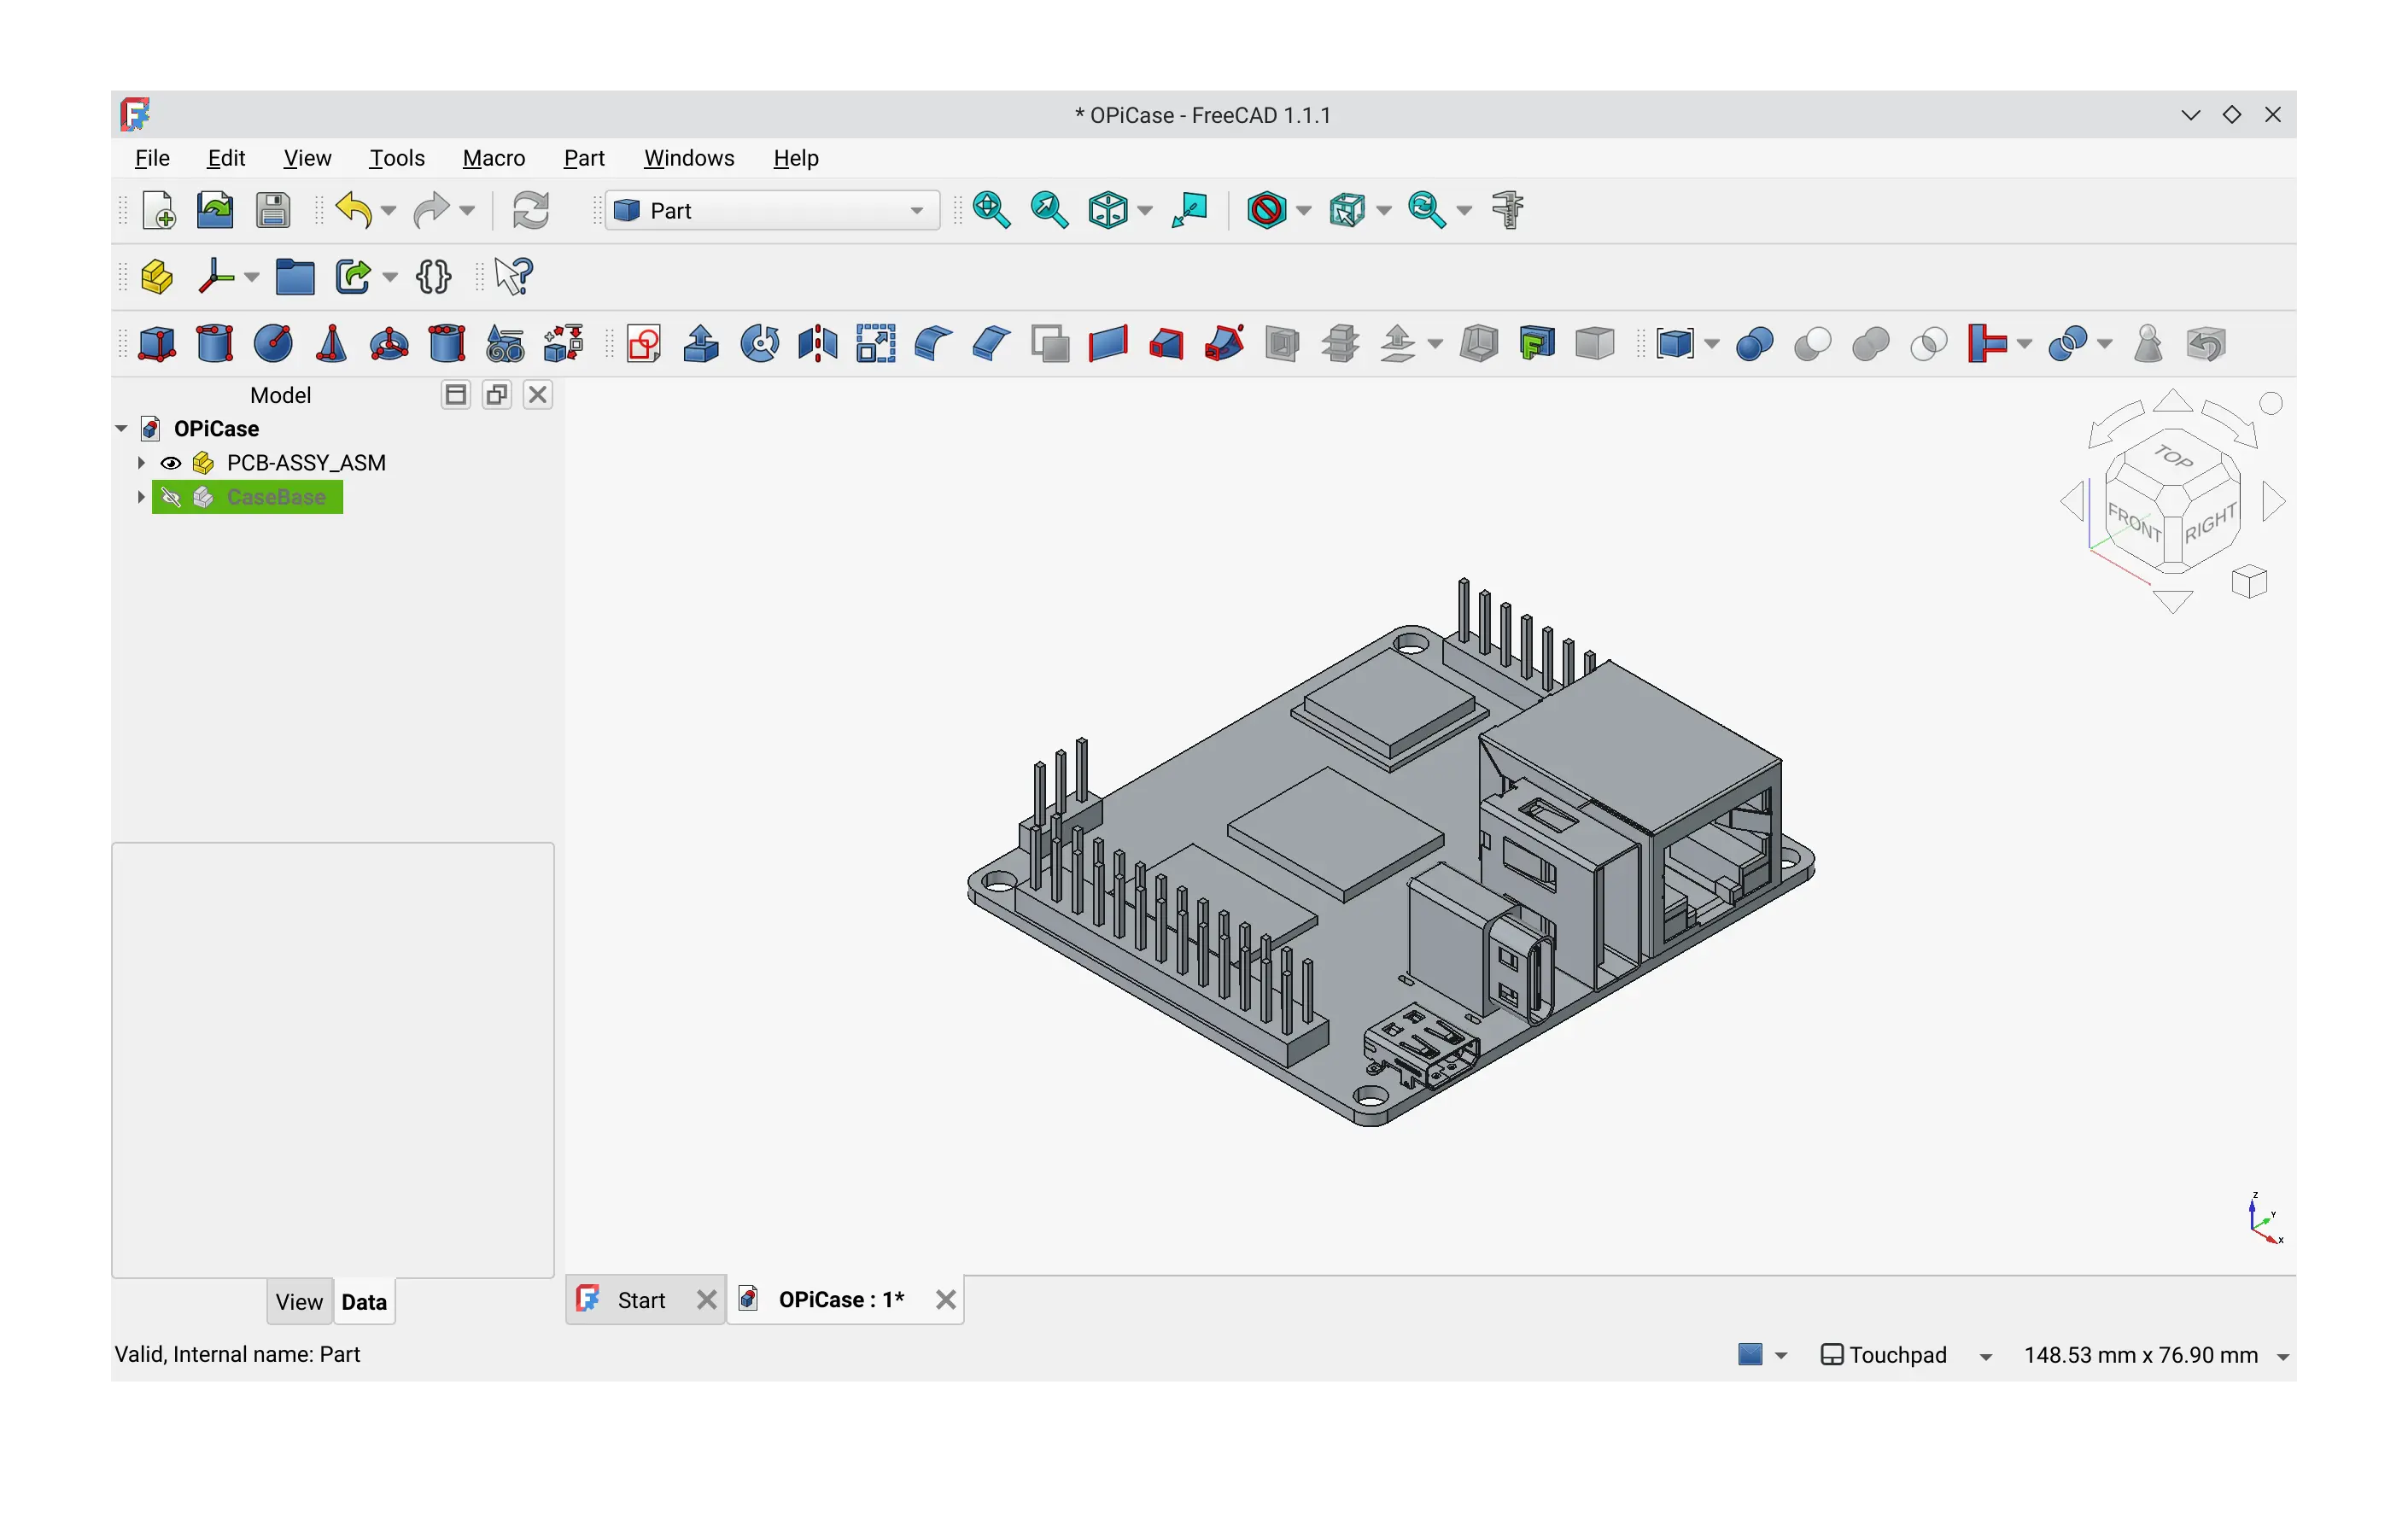Image resolution: width=2408 pixels, height=1513 pixels.
Task: Open the Mirror tool
Action: 818,344
